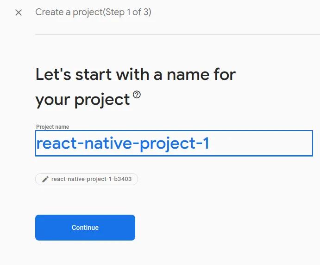
Task: Close the Create a project dialog
Action: coord(19,12)
